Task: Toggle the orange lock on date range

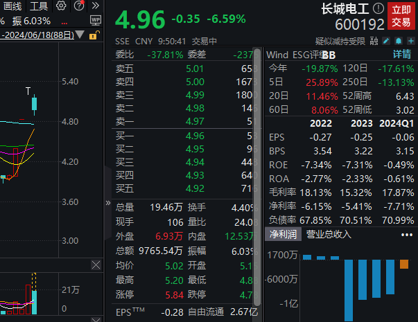Action: [94, 35]
